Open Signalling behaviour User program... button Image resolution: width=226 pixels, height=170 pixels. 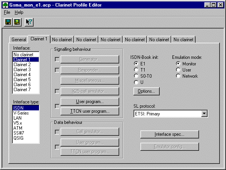90,102
